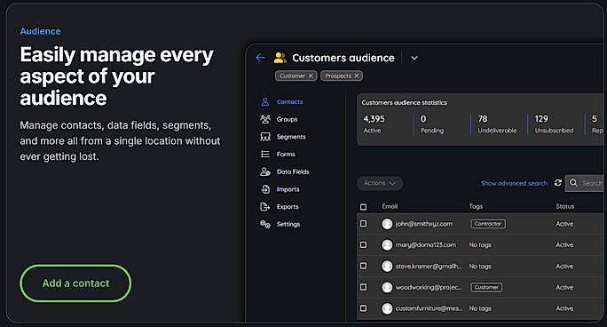Click Active status in john@smithxyz.com row

tap(564, 224)
